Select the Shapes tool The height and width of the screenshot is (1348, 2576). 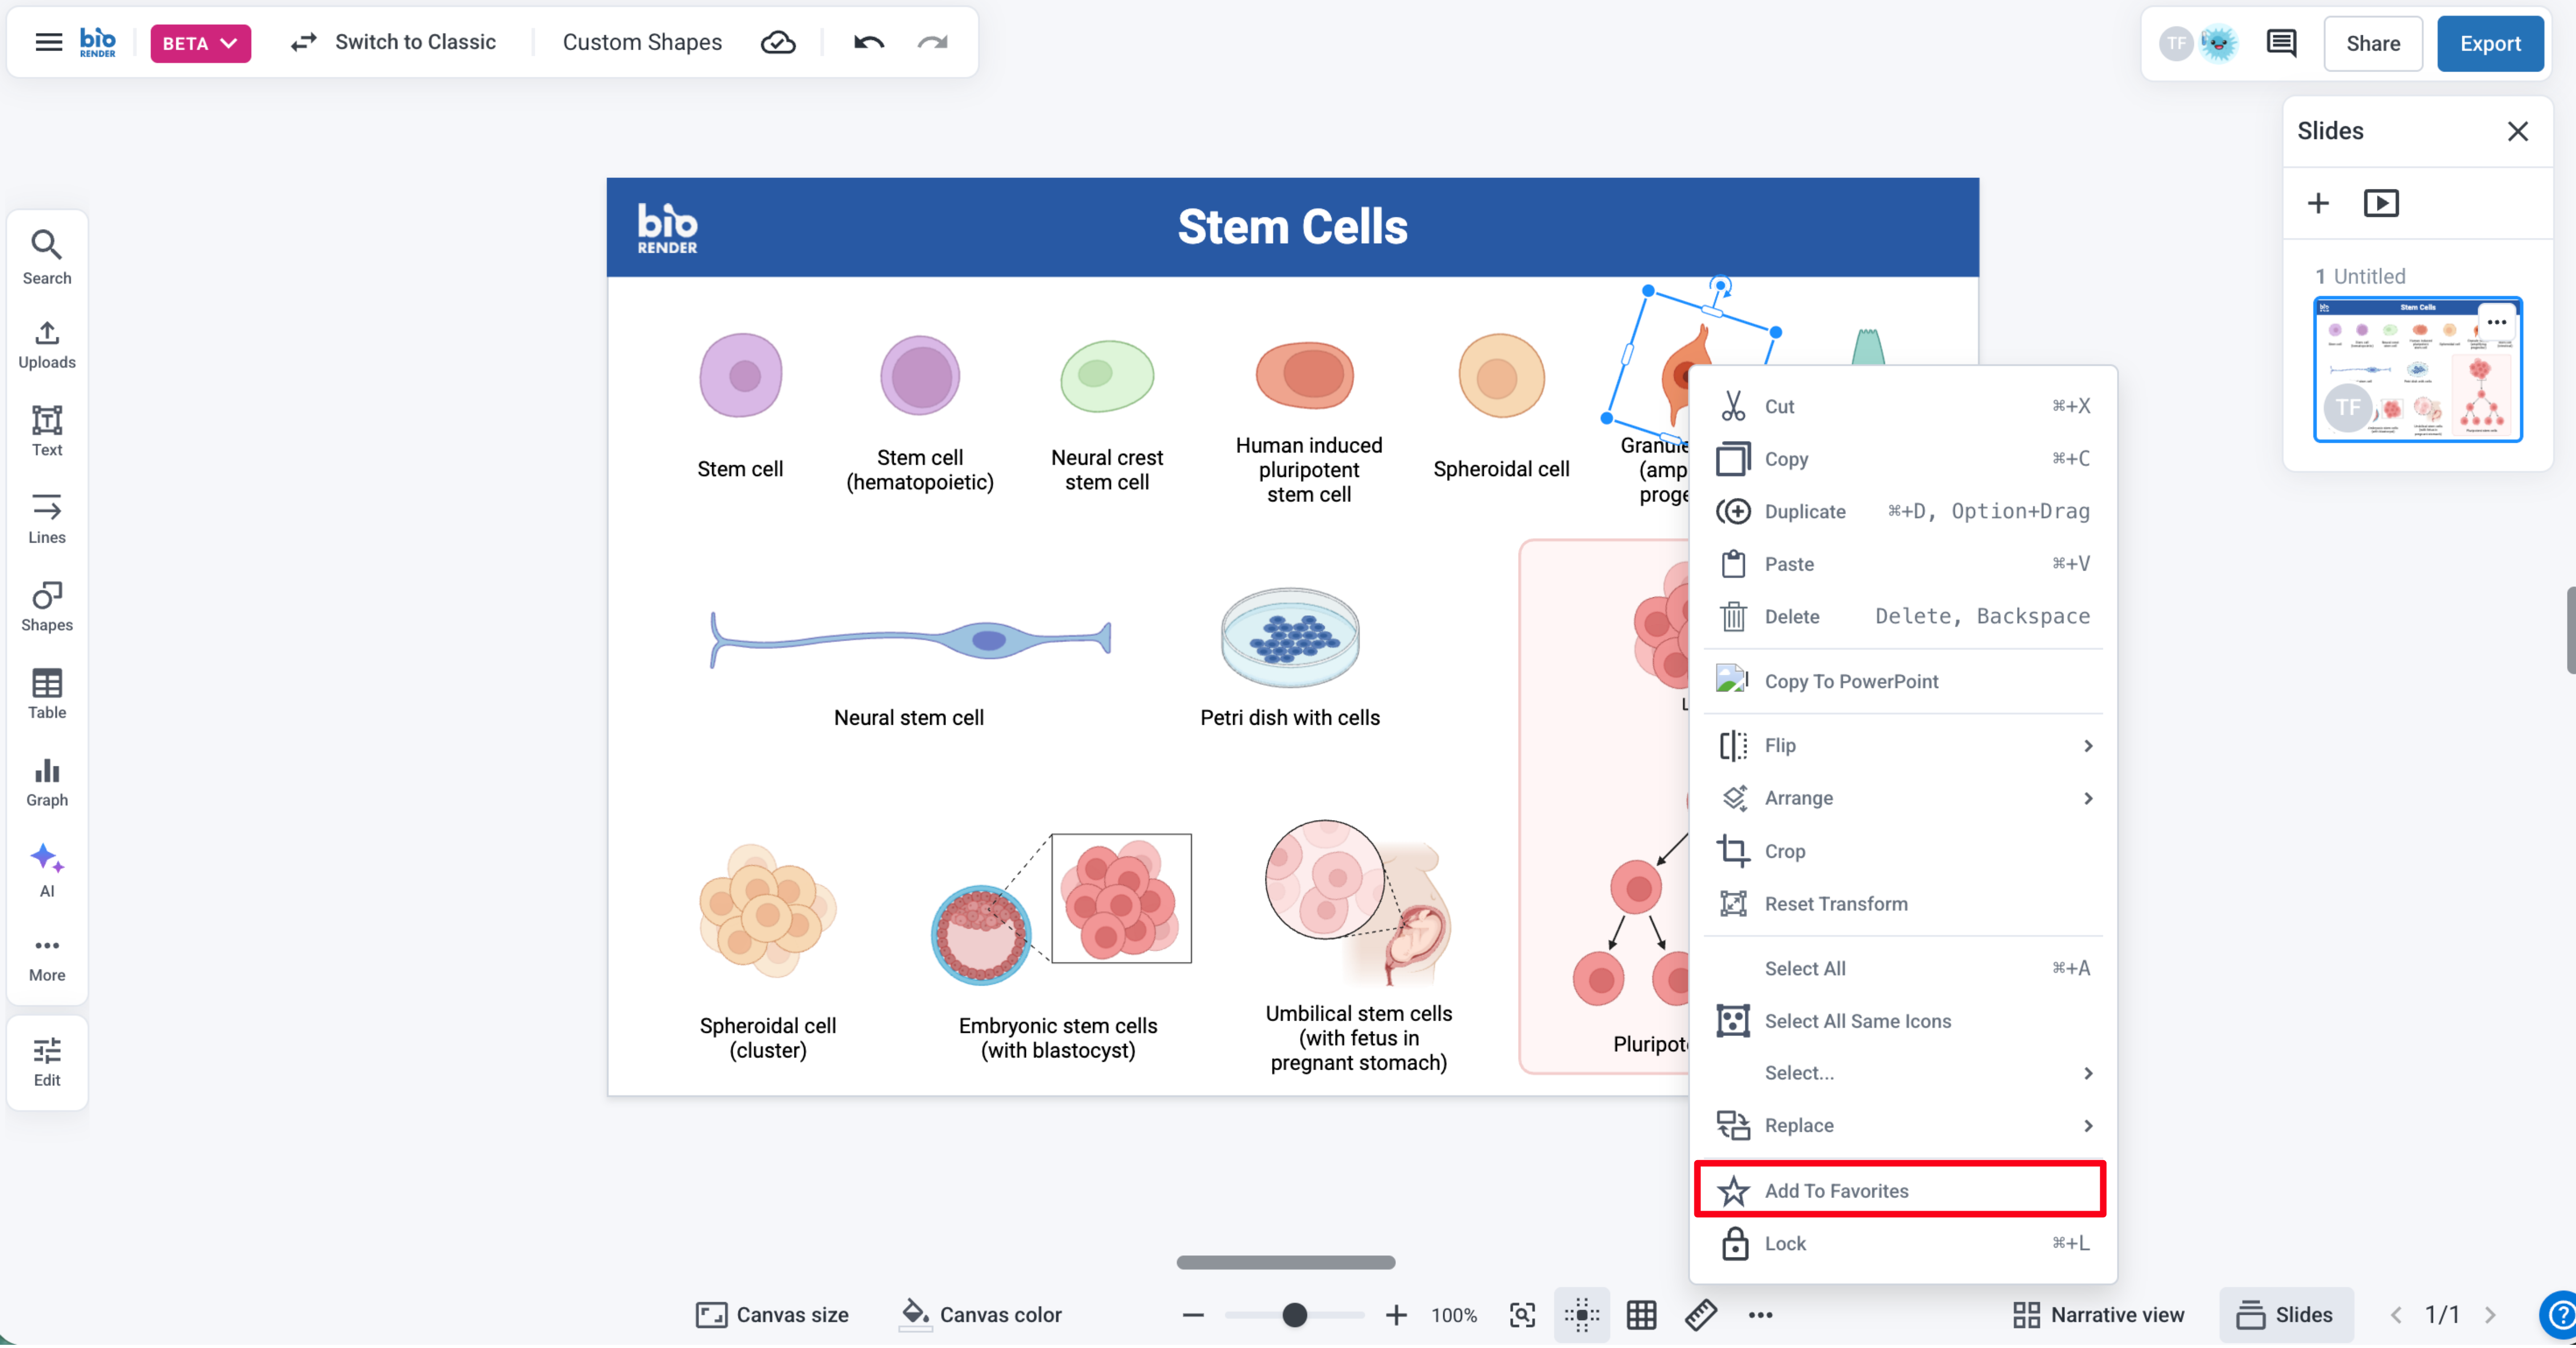point(47,606)
